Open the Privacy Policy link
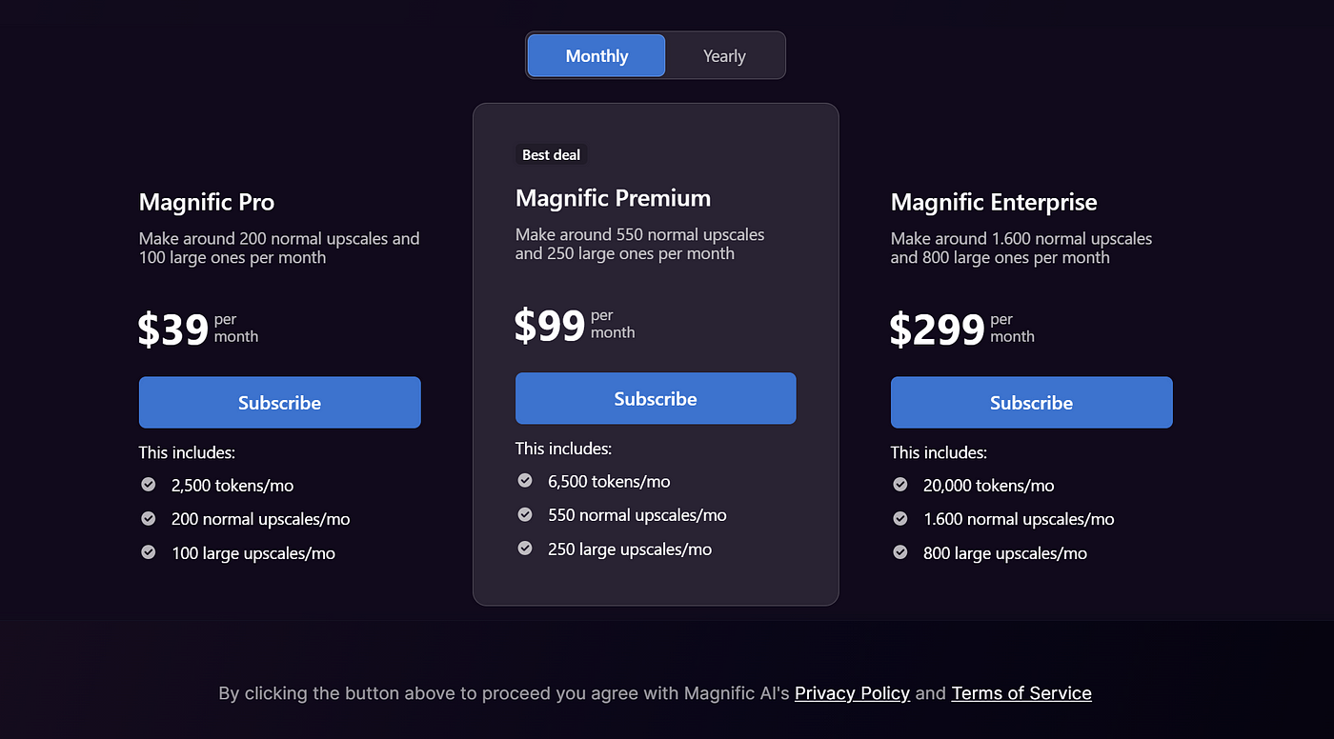 [852, 693]
